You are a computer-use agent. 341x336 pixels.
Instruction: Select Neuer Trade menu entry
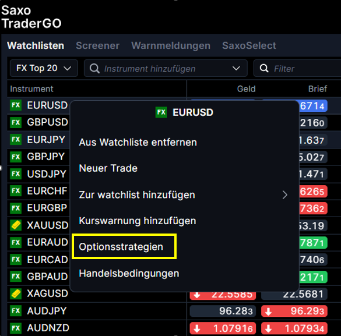pyautogui.click(x=108, y=168)
